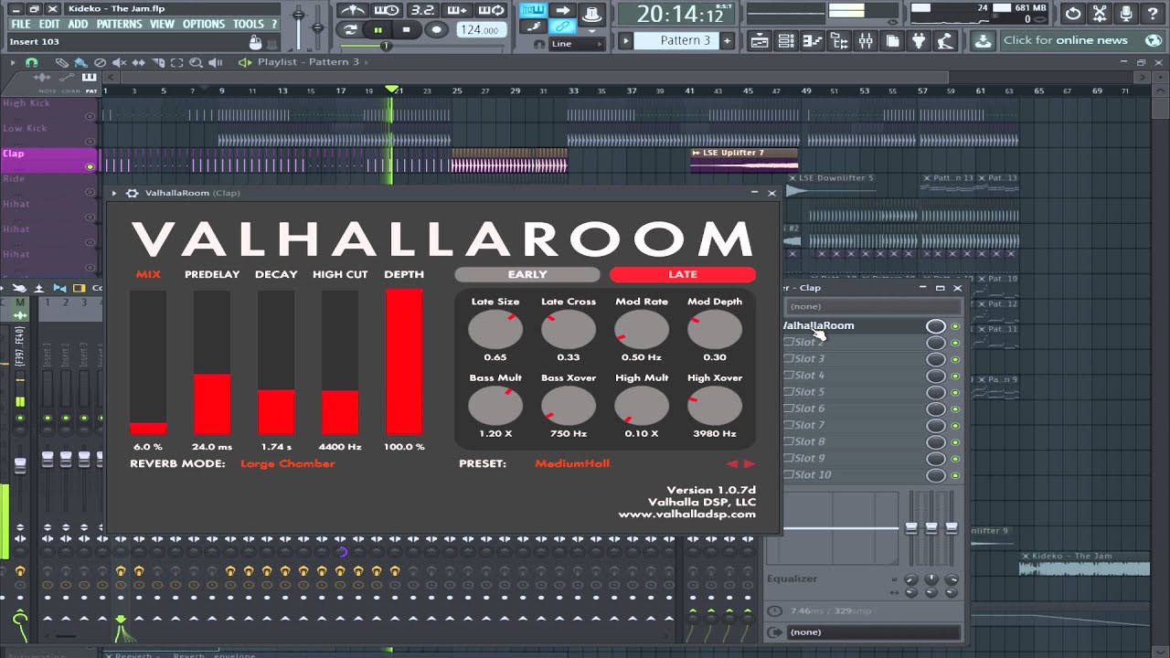Image resolution: width=1170 pixels, height=658 pixels.
Task: Click the PREDELAY slider bar
Action: pos(212,363)
